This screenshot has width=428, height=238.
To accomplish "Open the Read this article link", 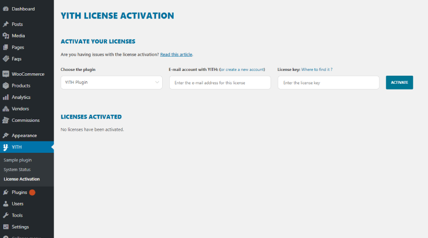I will 176,55.
